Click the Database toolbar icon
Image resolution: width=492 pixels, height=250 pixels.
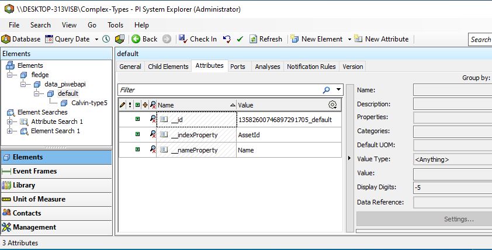pyautogui.click(x=6, y=39)
